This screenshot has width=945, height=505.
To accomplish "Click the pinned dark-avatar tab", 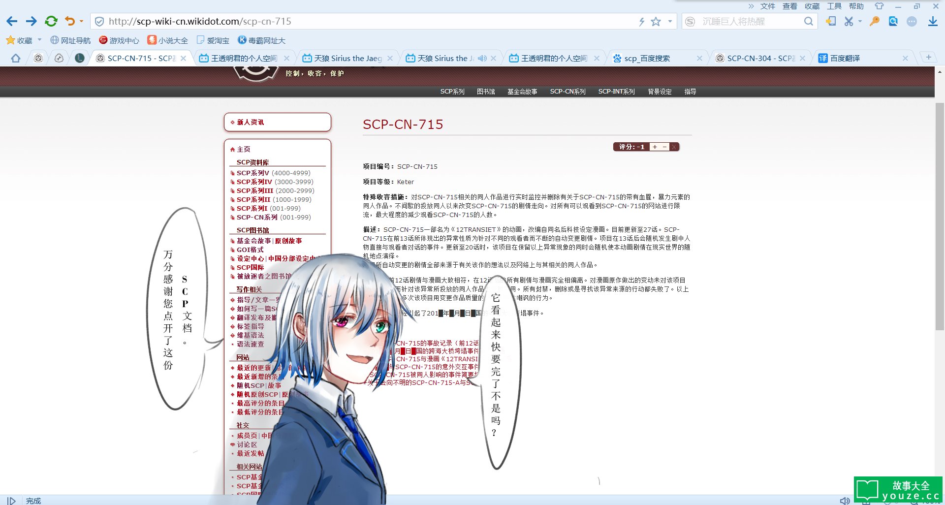I will click(79, 58).
